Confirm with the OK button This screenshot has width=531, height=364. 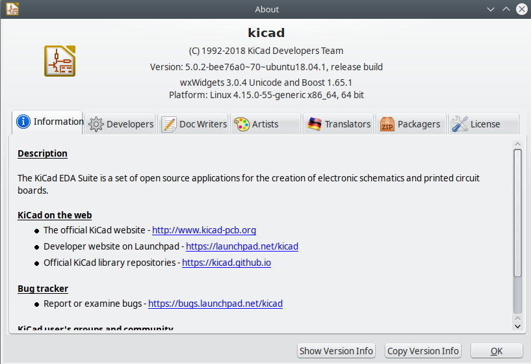pyautogui.click(x=497, y=351)
